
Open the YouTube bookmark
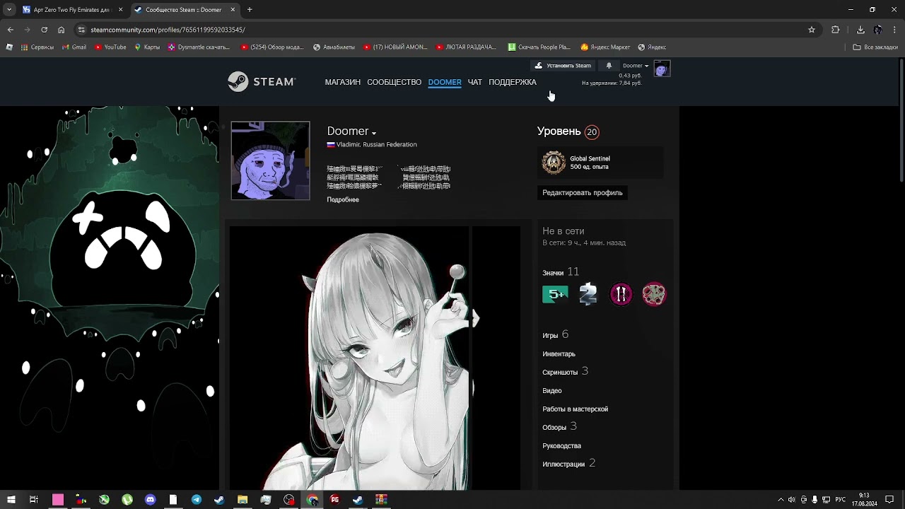pos(110,47)
